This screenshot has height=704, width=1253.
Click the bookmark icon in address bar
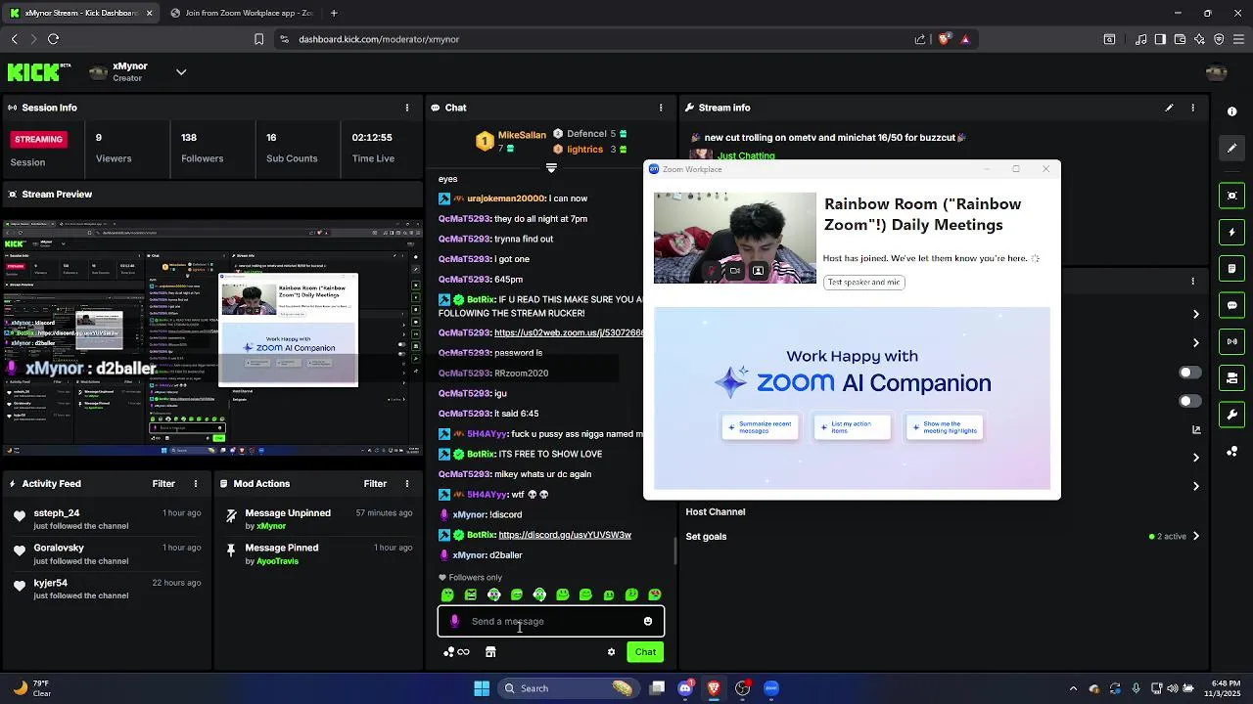tap(258, 39)
